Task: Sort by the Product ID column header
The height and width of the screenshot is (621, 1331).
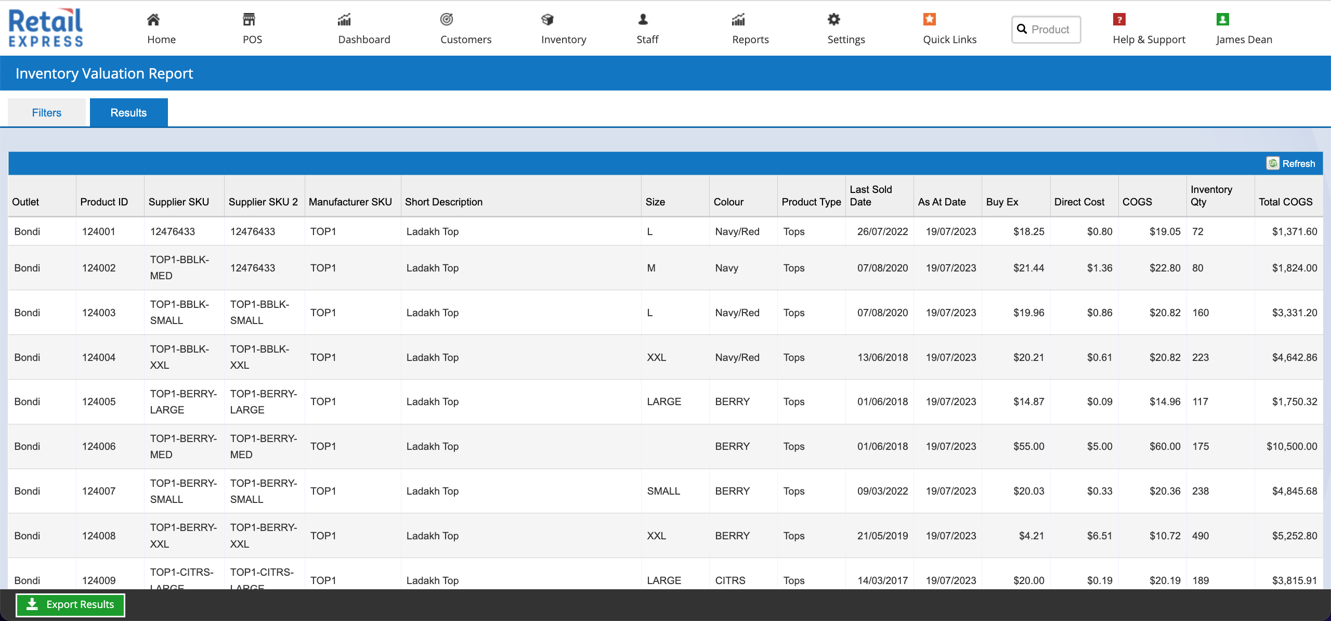Action: point(104,202)
